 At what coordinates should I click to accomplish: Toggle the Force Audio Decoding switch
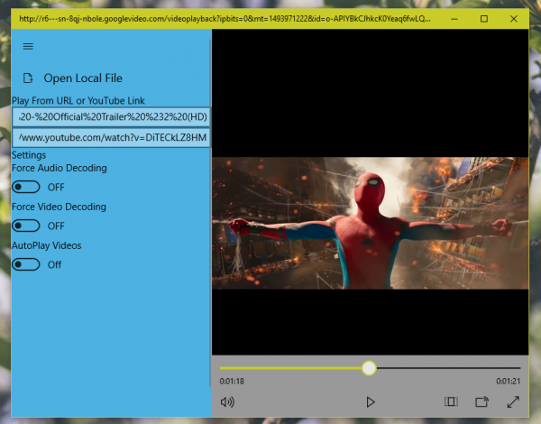point(26,187)
